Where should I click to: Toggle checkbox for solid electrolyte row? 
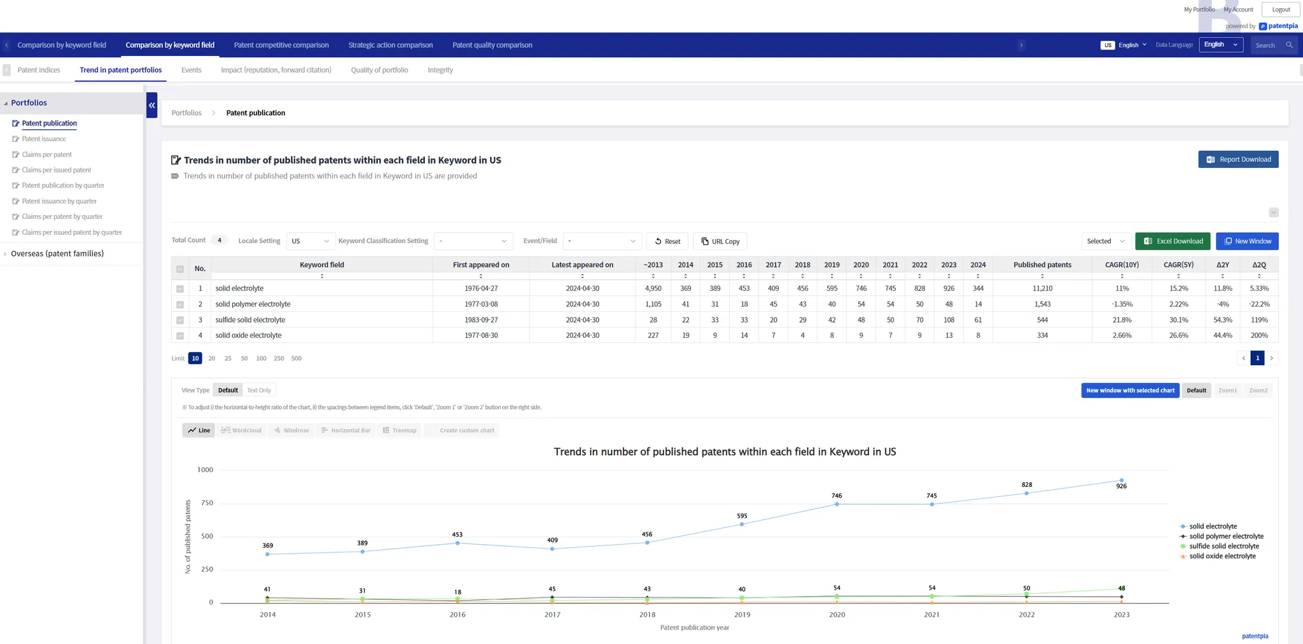pyautogui.click(x=180, y=289)
